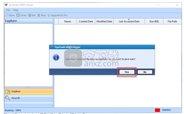Screen dimensions: 184x114
Task: Sort by Modified Date column header
Action: pos(104,21)
